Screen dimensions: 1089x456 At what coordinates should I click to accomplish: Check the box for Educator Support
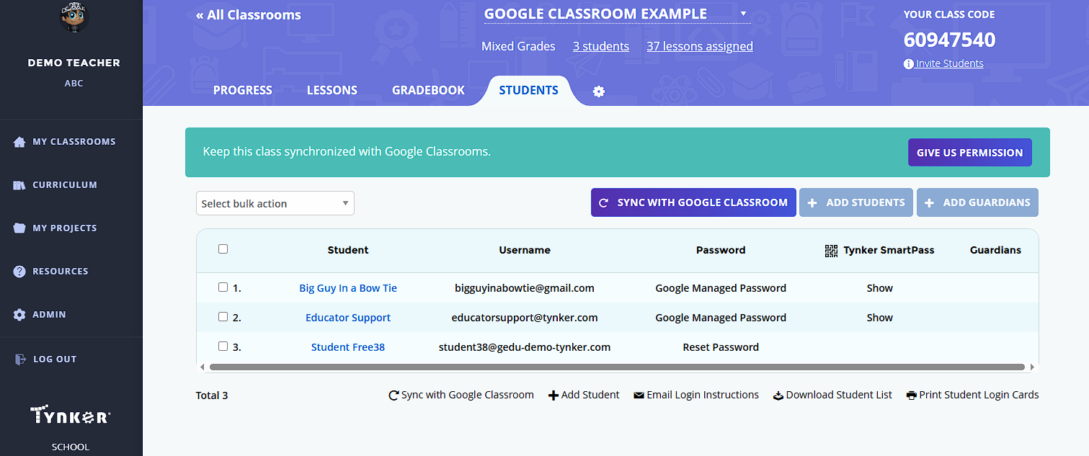223,316
